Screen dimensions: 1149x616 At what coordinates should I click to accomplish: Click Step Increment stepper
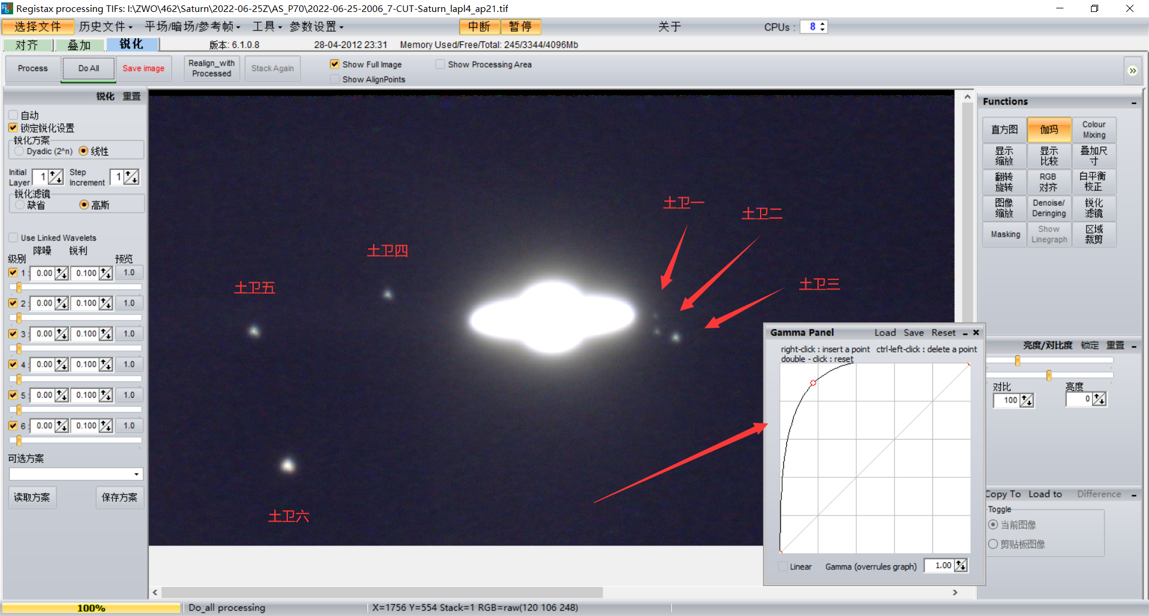[x=132, y=177]
